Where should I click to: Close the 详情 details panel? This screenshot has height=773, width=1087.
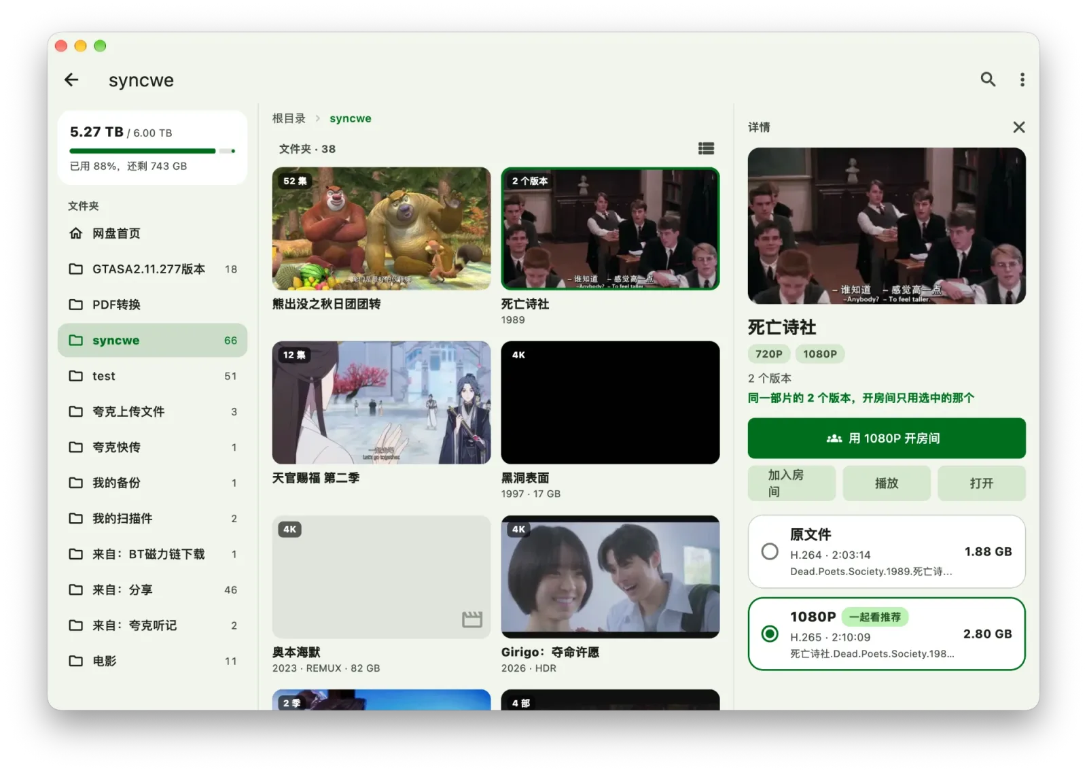point(1018,127)
